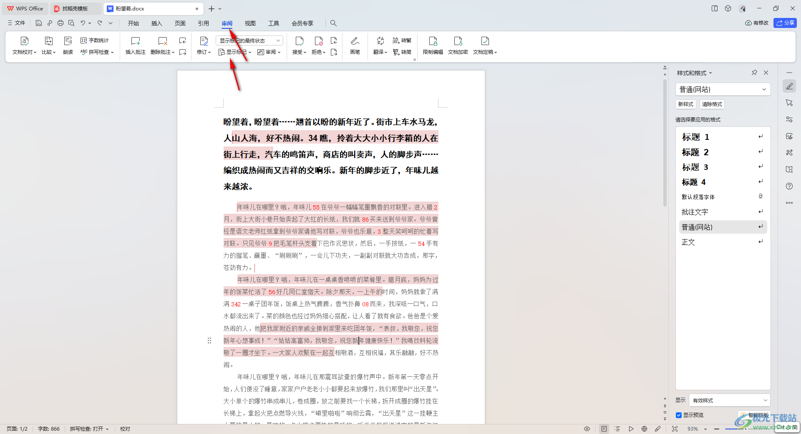This screenshot has height=434, width=801.
Task: Jump to previous revision icon
Action: (x=334, y=40)
